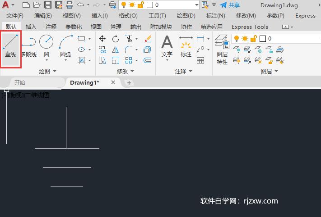Toggle light bulb in top toolbar layer box
The height and width of the screenshot is (217, 321).
123,5
